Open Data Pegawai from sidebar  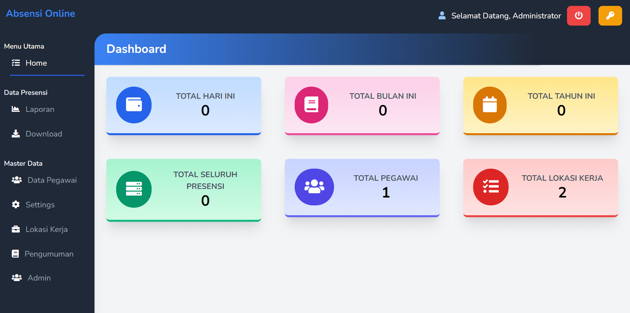point(52,180)
